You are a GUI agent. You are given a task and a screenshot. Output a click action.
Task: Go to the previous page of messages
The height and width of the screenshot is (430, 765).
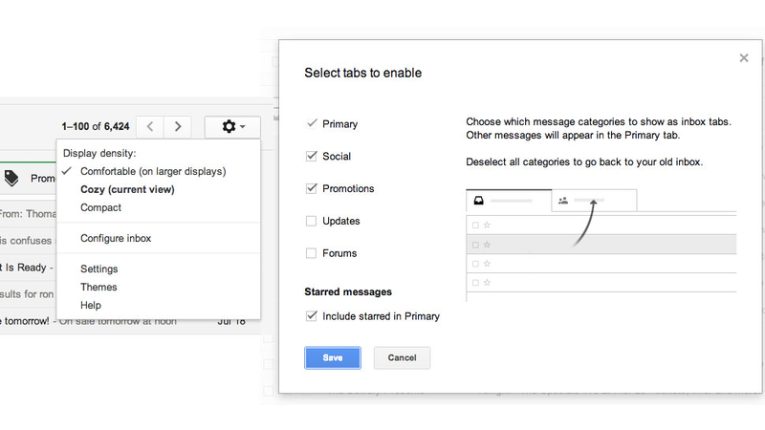click(150, 127)
